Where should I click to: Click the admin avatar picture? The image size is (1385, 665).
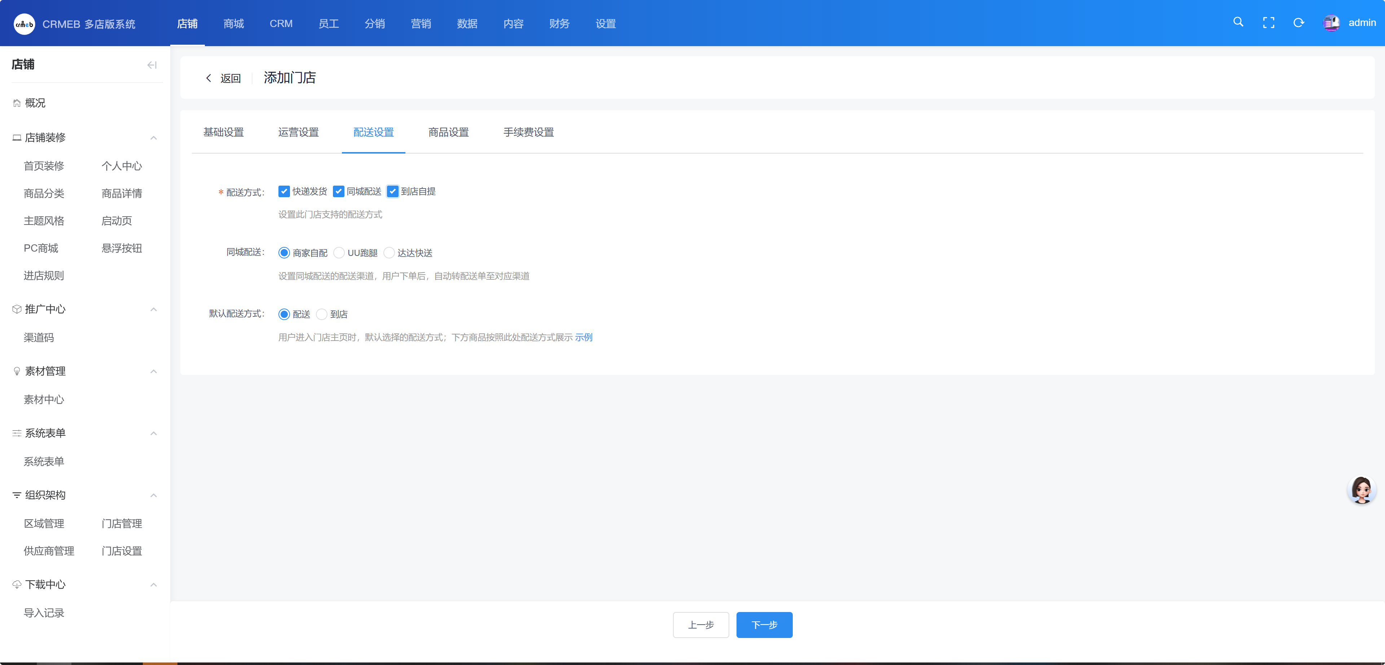[x=1331, y=23]
